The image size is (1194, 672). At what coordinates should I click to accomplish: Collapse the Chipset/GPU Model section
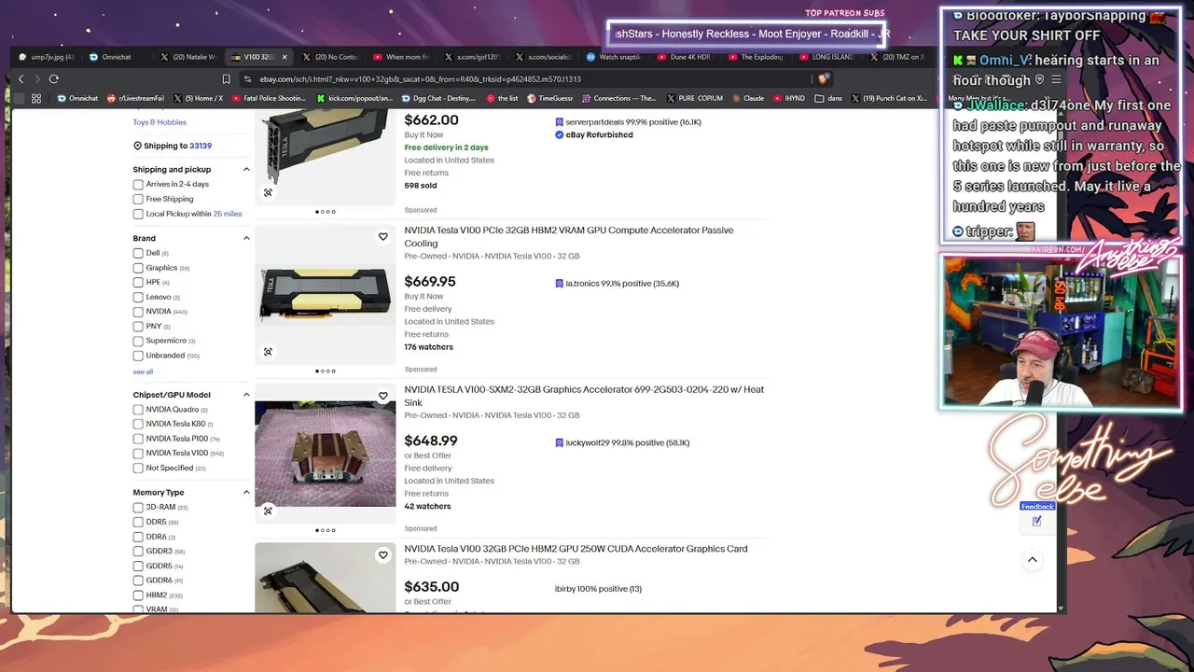(x=246, y=395)
